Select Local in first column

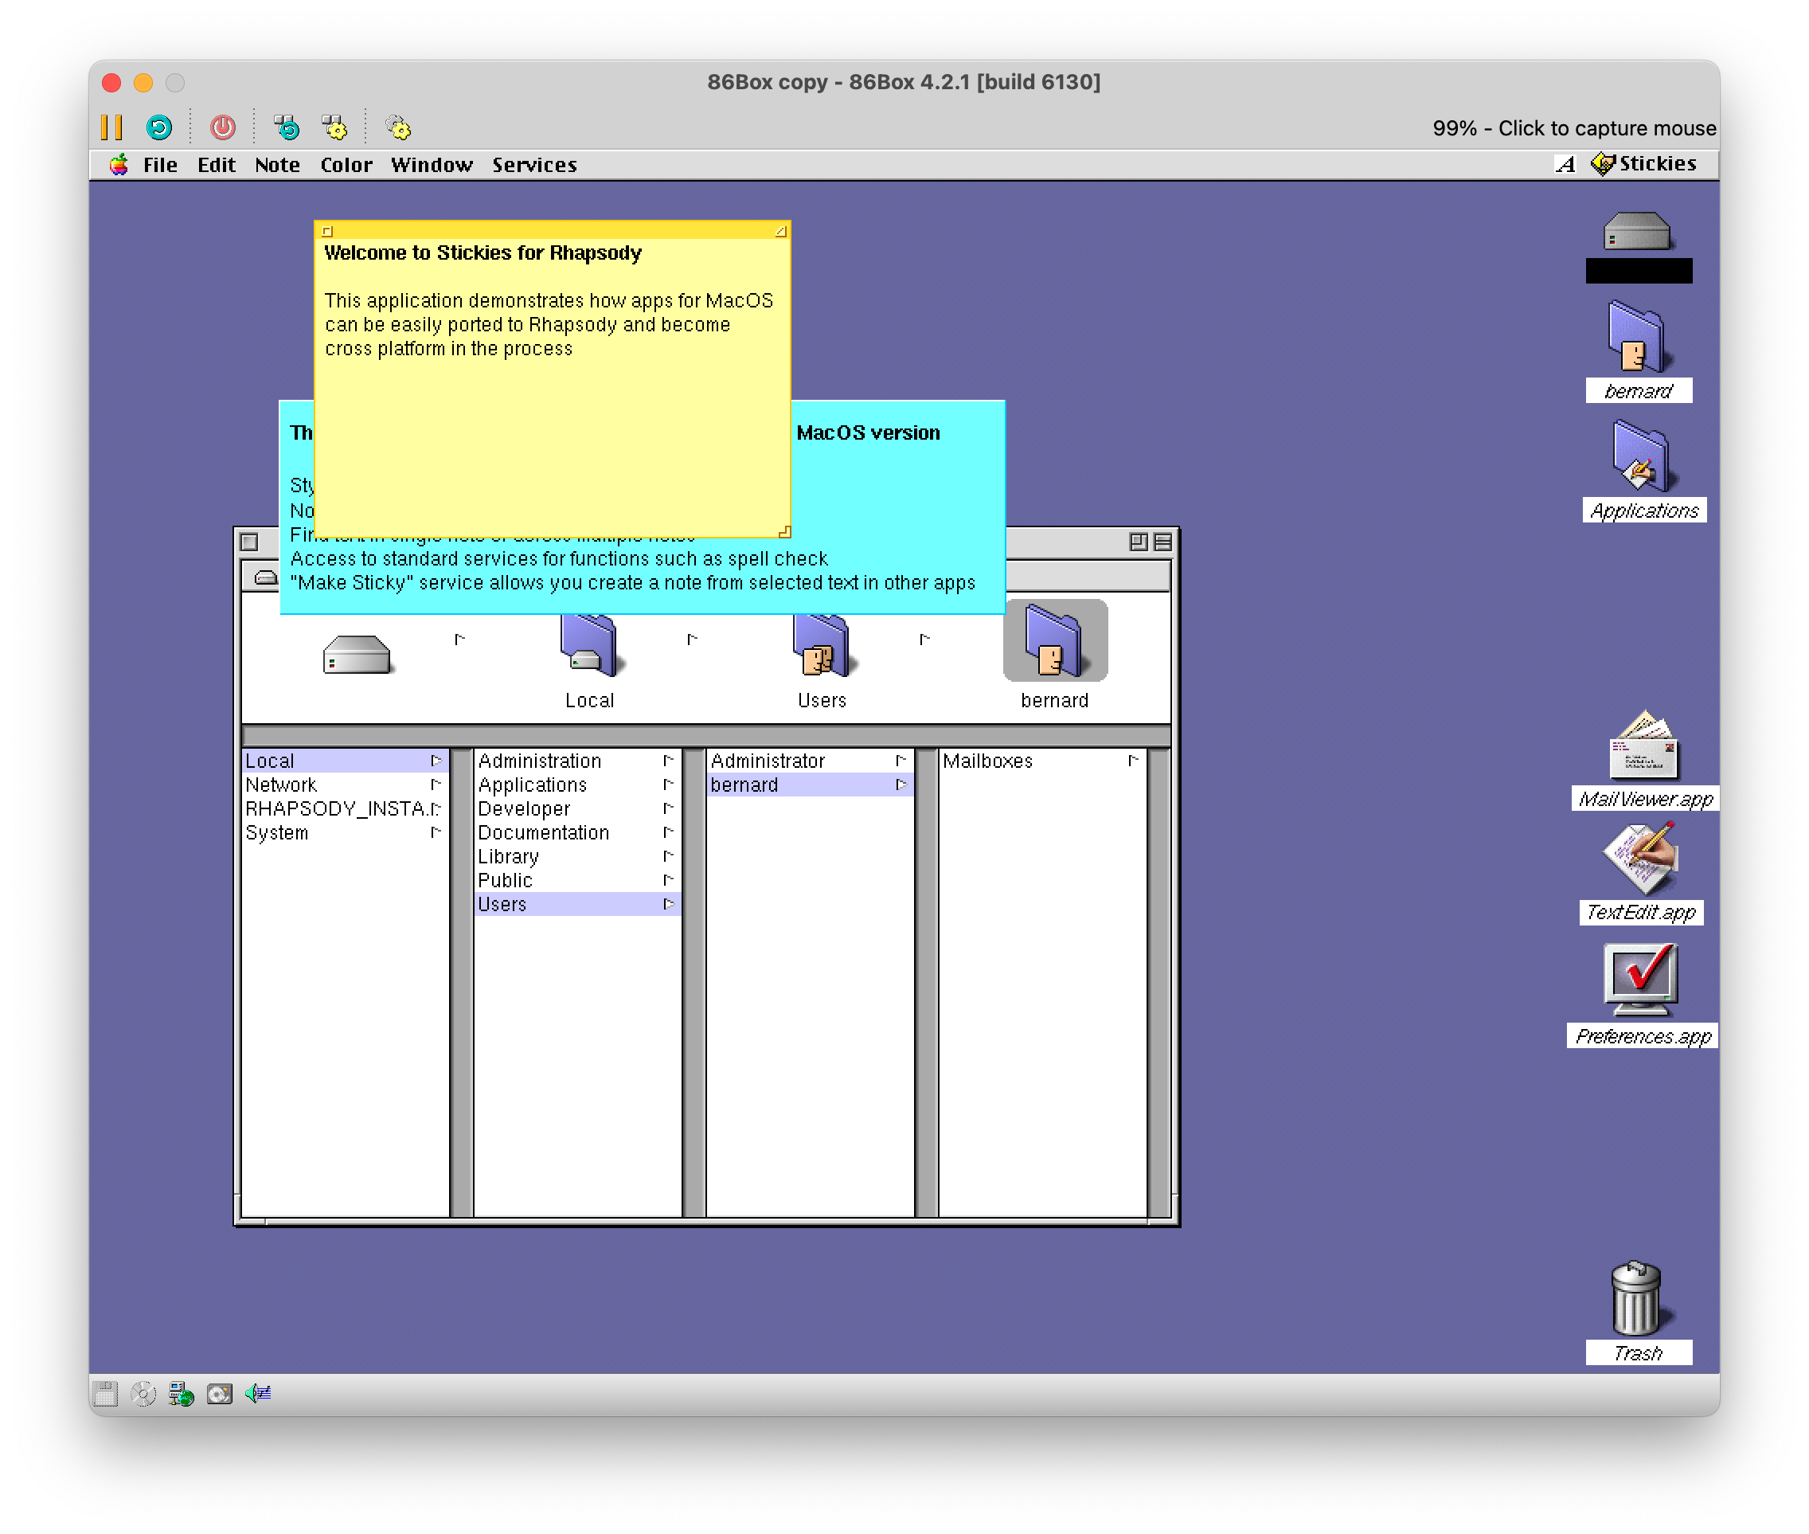pyautogui.click(x=345, y=761)
